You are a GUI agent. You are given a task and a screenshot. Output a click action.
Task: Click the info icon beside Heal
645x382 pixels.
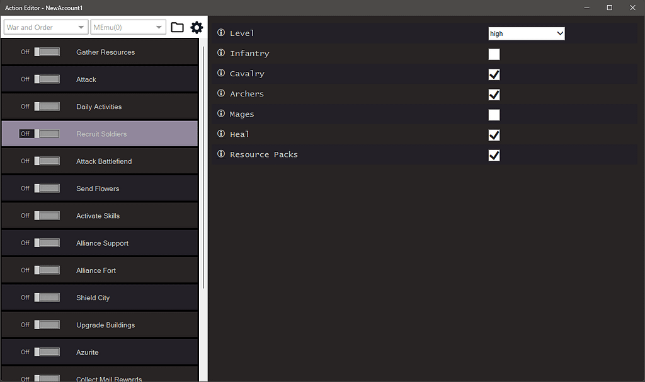point(220,134)
